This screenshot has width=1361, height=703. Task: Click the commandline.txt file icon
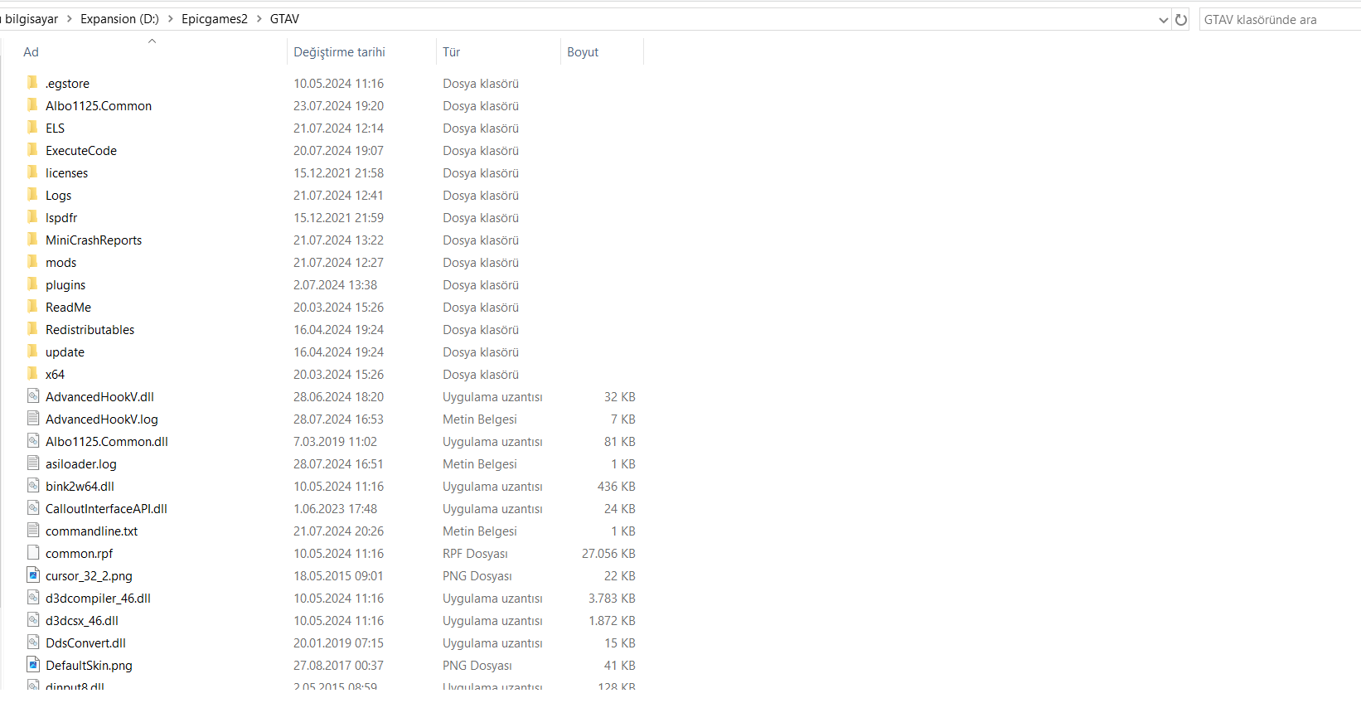(33, 530)
